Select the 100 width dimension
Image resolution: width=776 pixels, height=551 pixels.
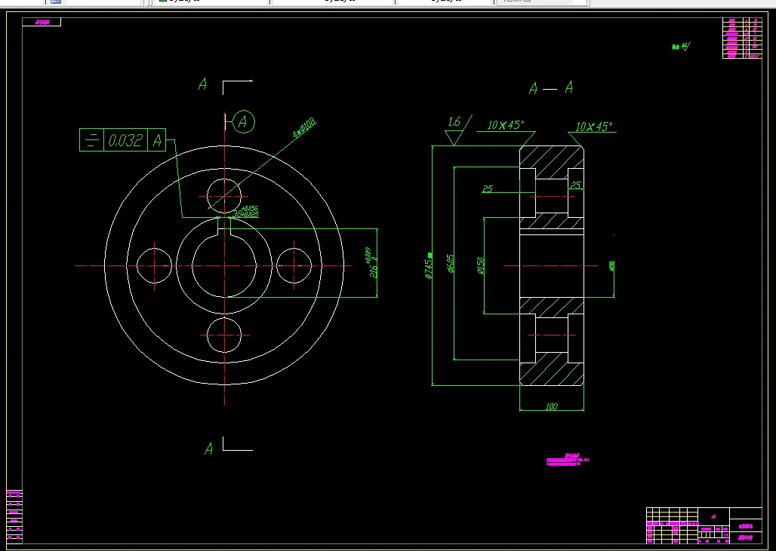pos(551,407)
